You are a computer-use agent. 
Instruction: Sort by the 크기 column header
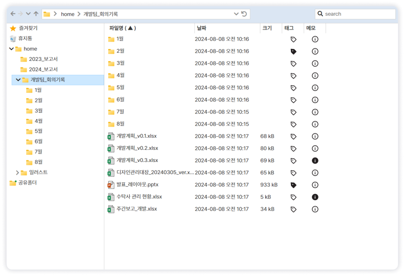tap(267, 28)
